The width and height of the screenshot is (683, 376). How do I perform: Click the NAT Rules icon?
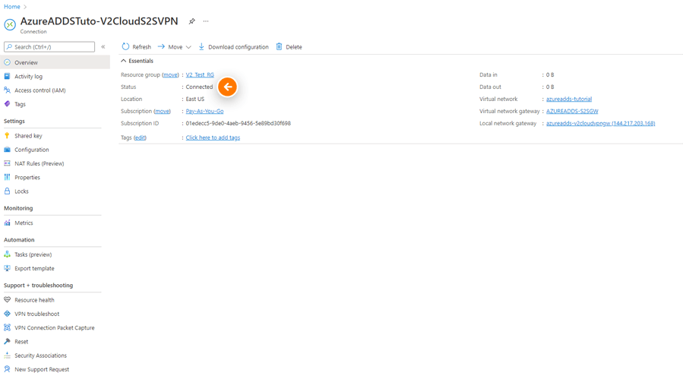pos(7,163)
